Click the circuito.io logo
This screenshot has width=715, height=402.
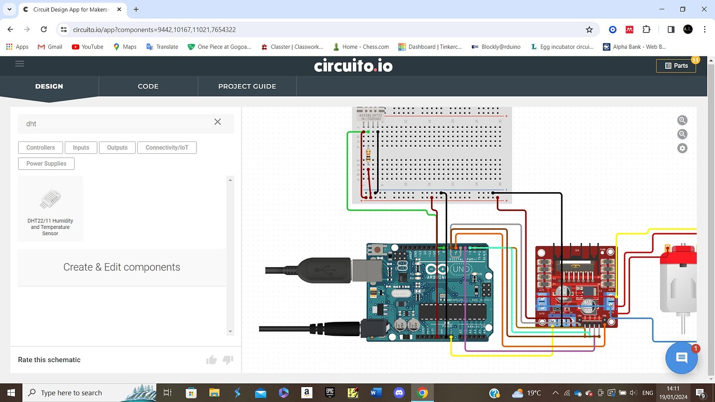pos(353,66)
